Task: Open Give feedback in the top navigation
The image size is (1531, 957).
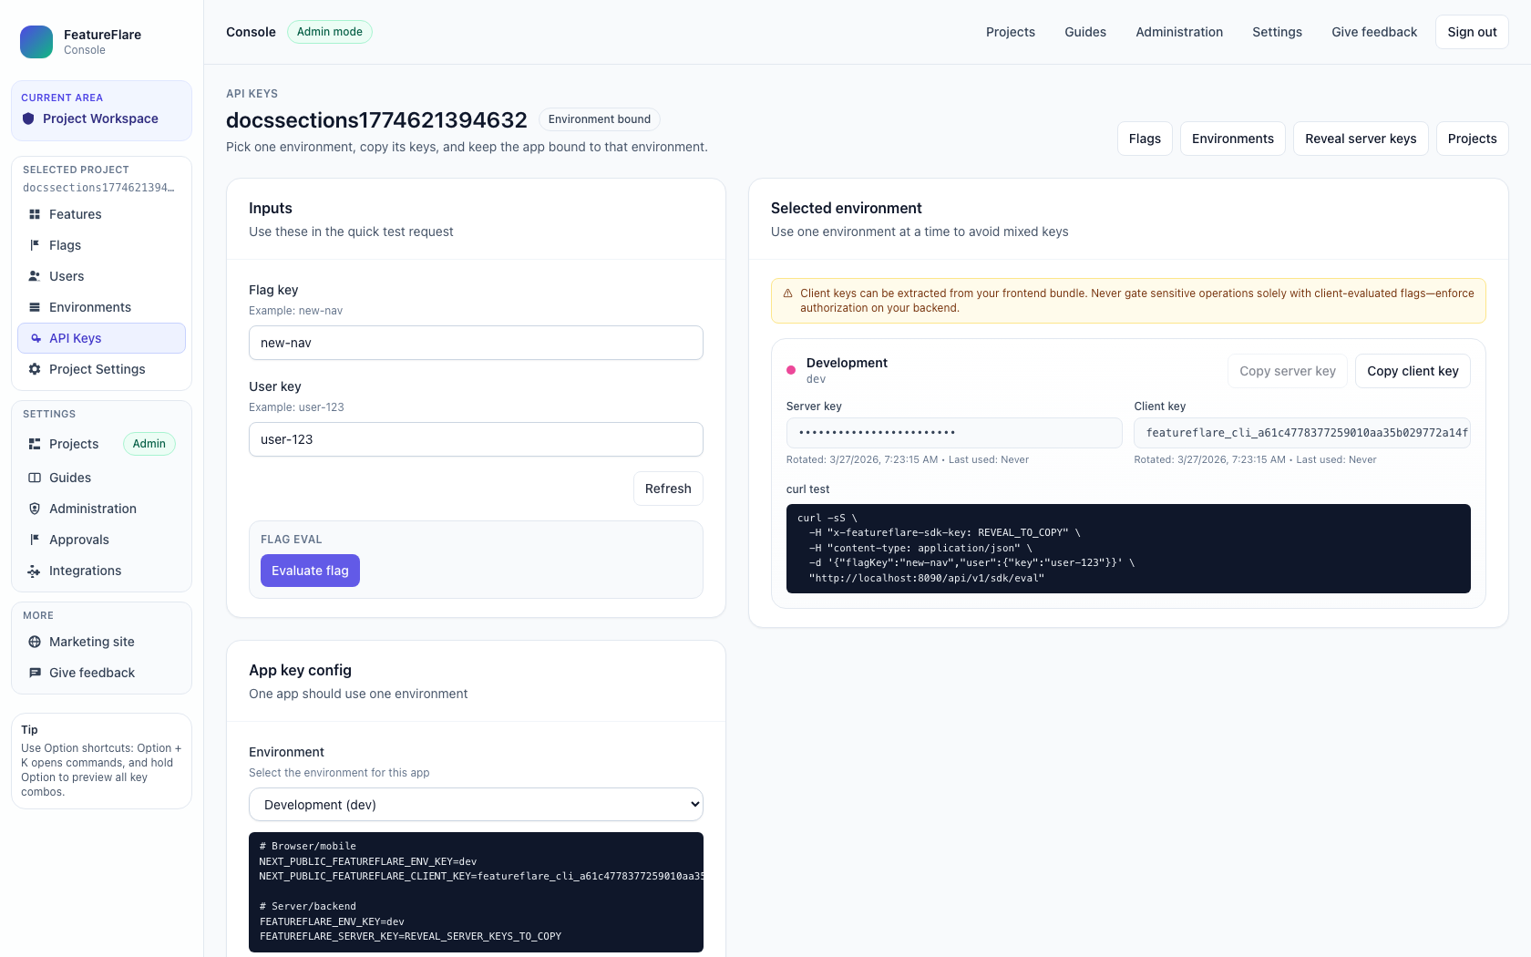Action: 1374,32
